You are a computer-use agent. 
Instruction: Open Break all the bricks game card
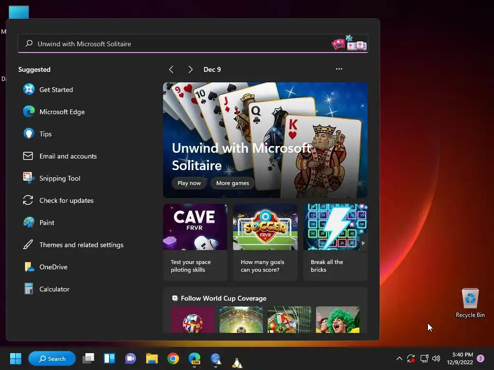pos(335,242)
